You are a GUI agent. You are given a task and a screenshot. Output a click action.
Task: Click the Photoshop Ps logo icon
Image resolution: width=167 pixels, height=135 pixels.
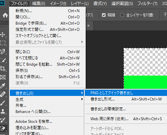[2, 3]
